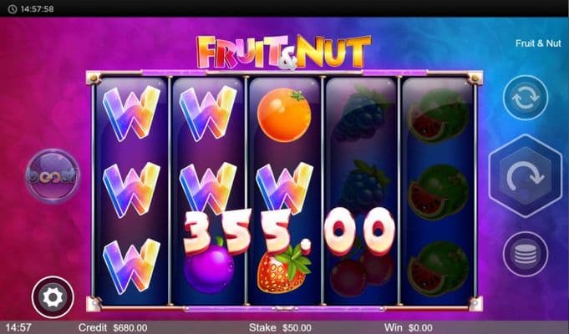Viewport: 569px width, 334px height.
Task: Activate the boost bubble button
Action: pos(53,175)
